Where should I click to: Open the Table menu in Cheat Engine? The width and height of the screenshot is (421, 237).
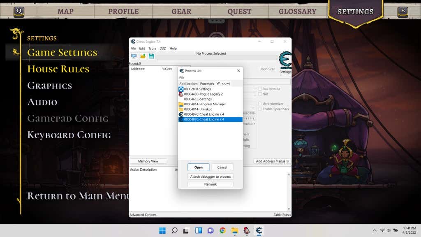pos(152,48)
